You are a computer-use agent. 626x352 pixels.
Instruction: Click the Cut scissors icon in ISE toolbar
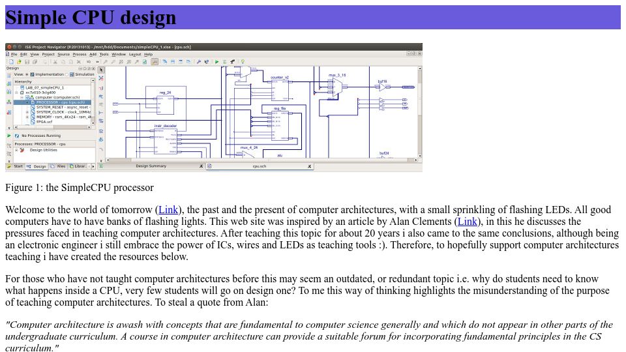pos(55,62)
